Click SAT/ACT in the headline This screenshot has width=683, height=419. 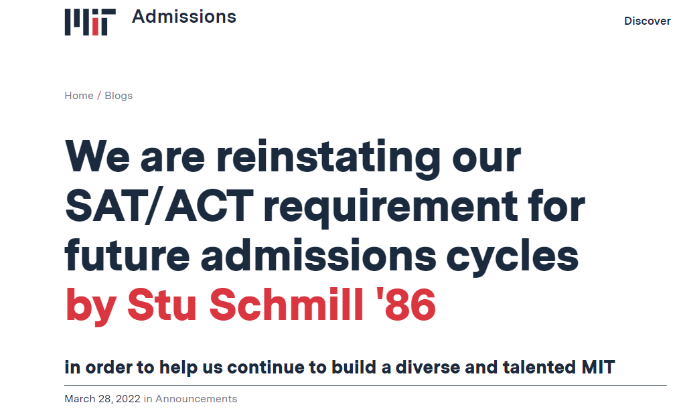point(159,205)
